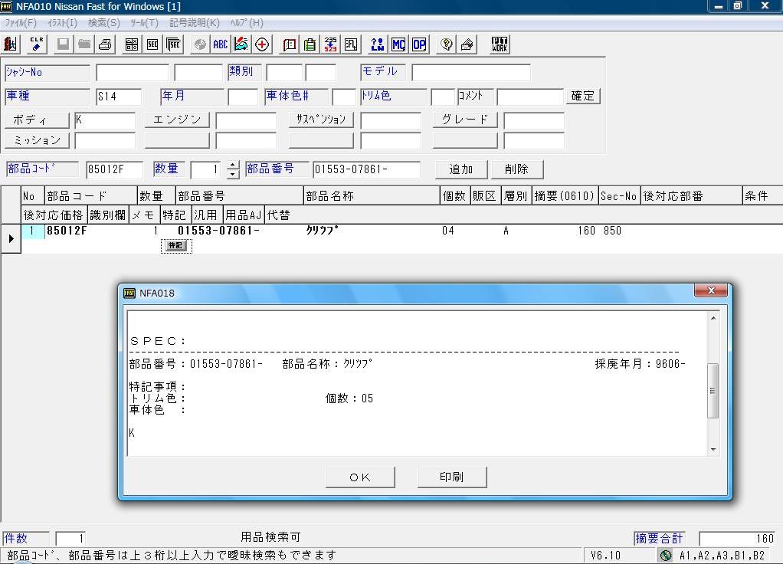Click the エンジン input field
Viewport: 783px width, 564px height.
(x=246, y=120)
